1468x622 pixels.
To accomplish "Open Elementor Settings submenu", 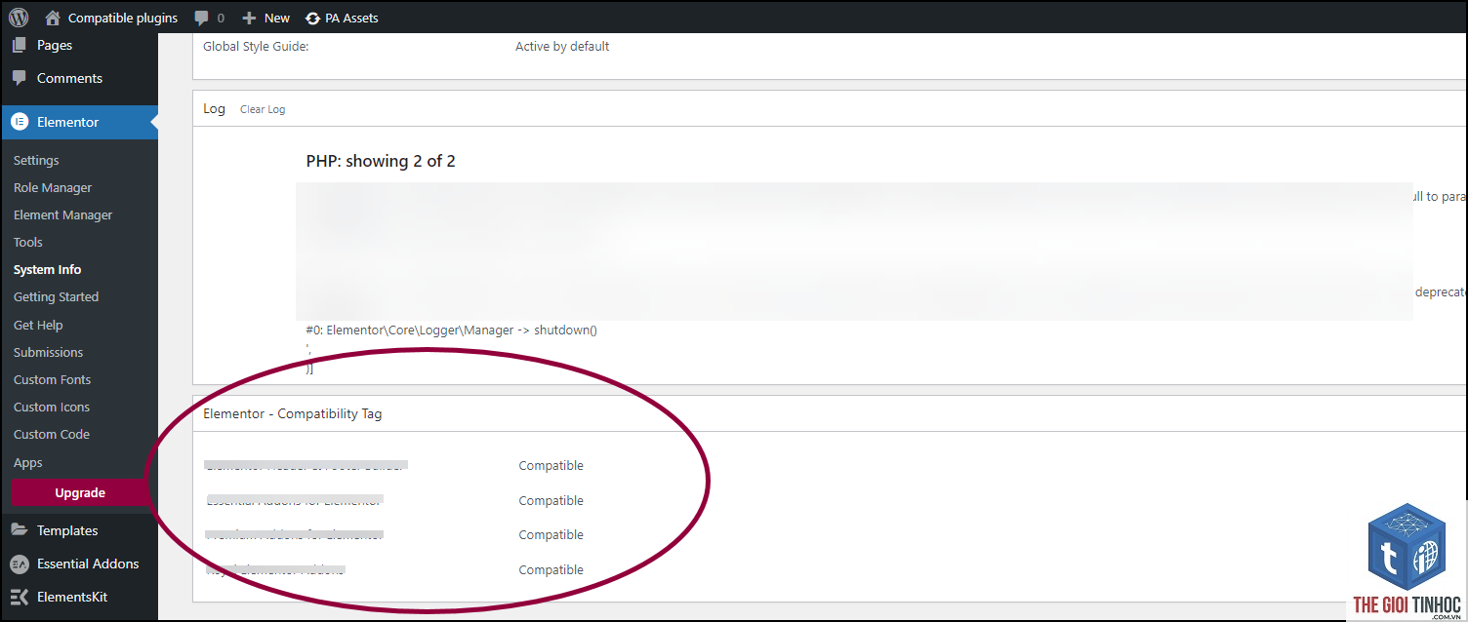I will 36,160.
